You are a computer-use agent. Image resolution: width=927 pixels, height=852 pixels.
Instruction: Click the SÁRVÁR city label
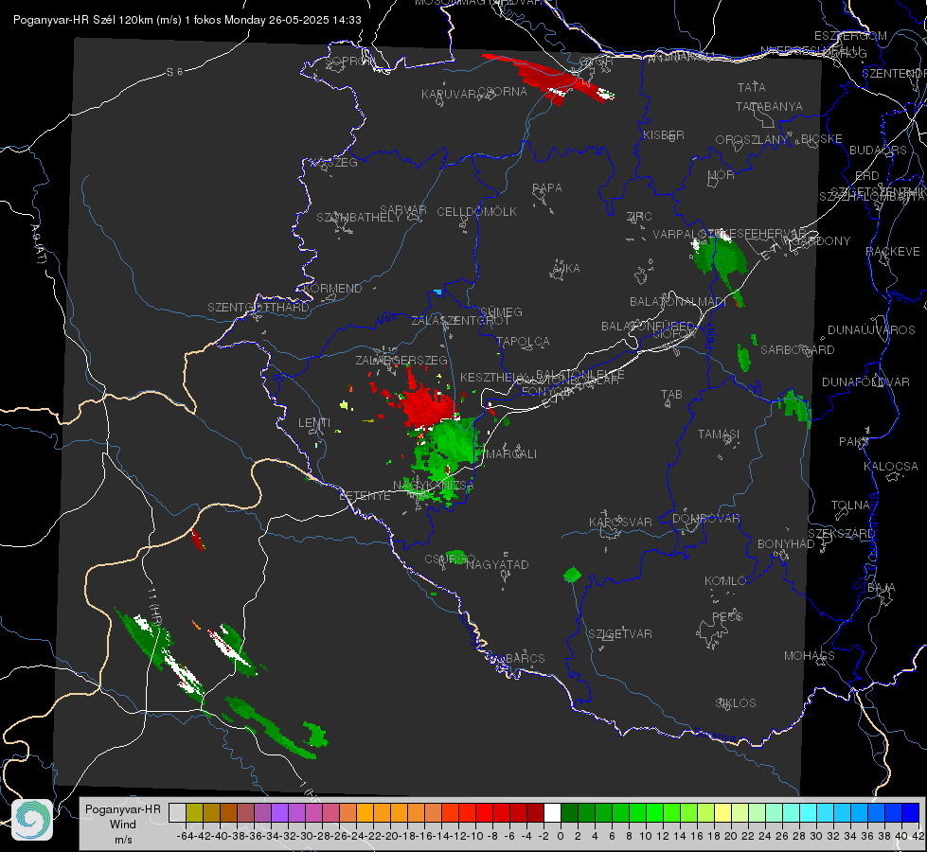click(x=403, y=210)
